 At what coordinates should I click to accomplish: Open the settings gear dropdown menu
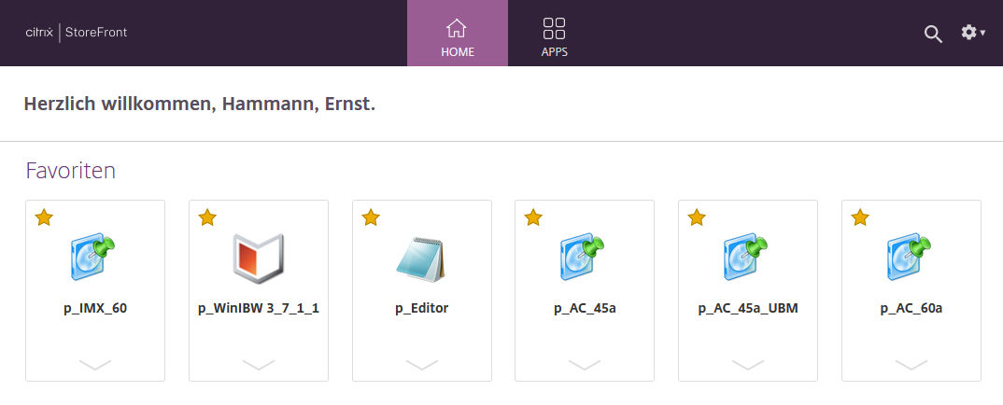tap(972, 33)
